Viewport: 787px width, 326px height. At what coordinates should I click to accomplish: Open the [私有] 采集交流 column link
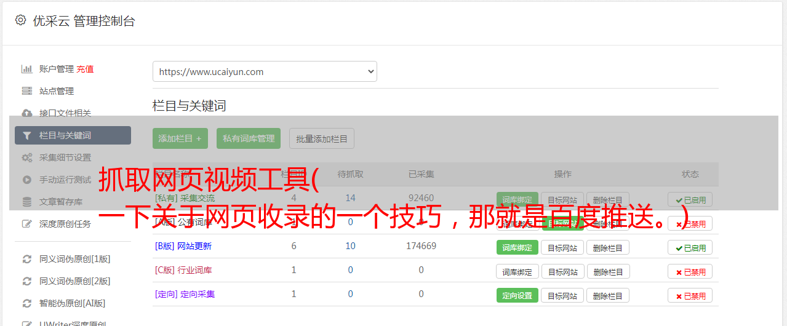point(185,198)
